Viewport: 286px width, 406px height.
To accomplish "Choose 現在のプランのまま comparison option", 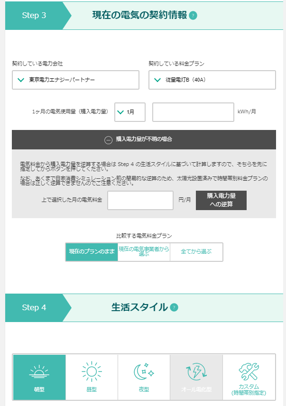I will [x=92, y=252].
